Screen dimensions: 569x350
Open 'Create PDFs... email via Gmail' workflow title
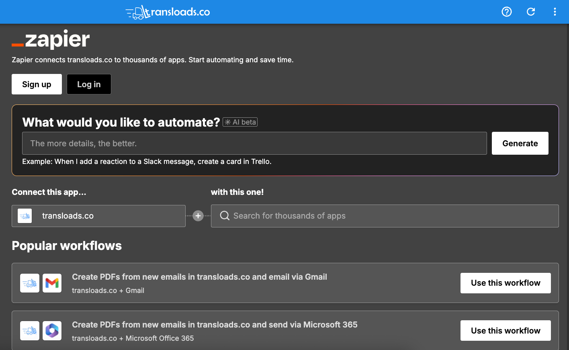[x=199, y=277]
